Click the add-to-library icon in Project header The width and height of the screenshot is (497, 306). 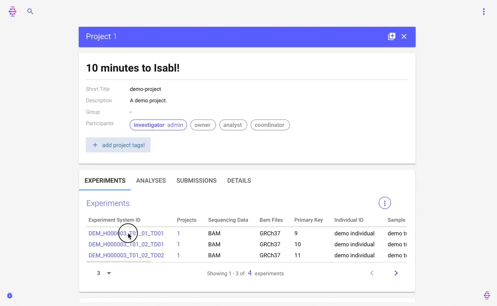click(391, 36)
